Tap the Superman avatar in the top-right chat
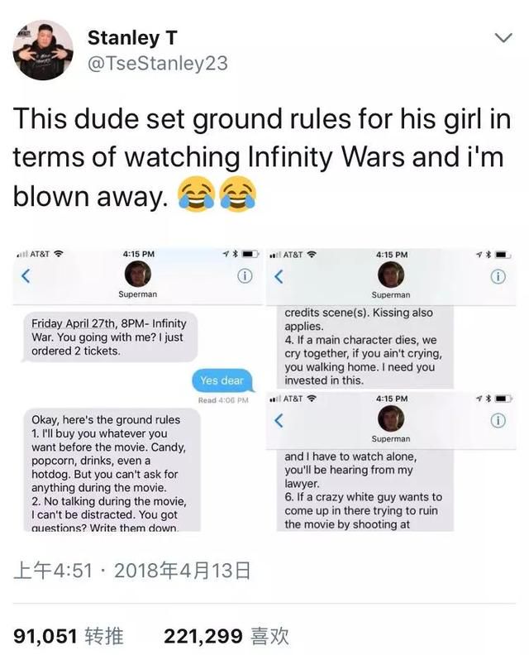This screenshot has height=655, width=529. [x=391, y=275]
